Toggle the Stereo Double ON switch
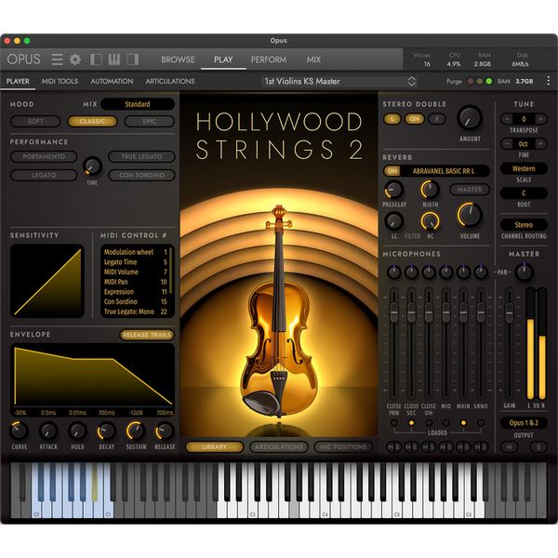This screenshot has width=558, height=558. pos(414,119)
